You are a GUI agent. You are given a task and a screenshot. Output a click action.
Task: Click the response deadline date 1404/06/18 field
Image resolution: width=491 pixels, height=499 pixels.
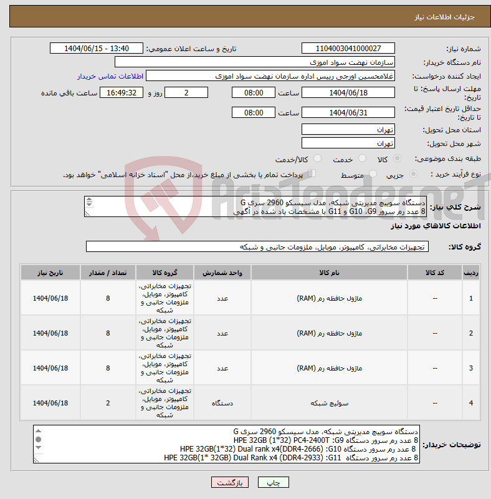(x=348, y=92)
